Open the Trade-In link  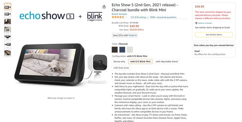tap(132, 35)
